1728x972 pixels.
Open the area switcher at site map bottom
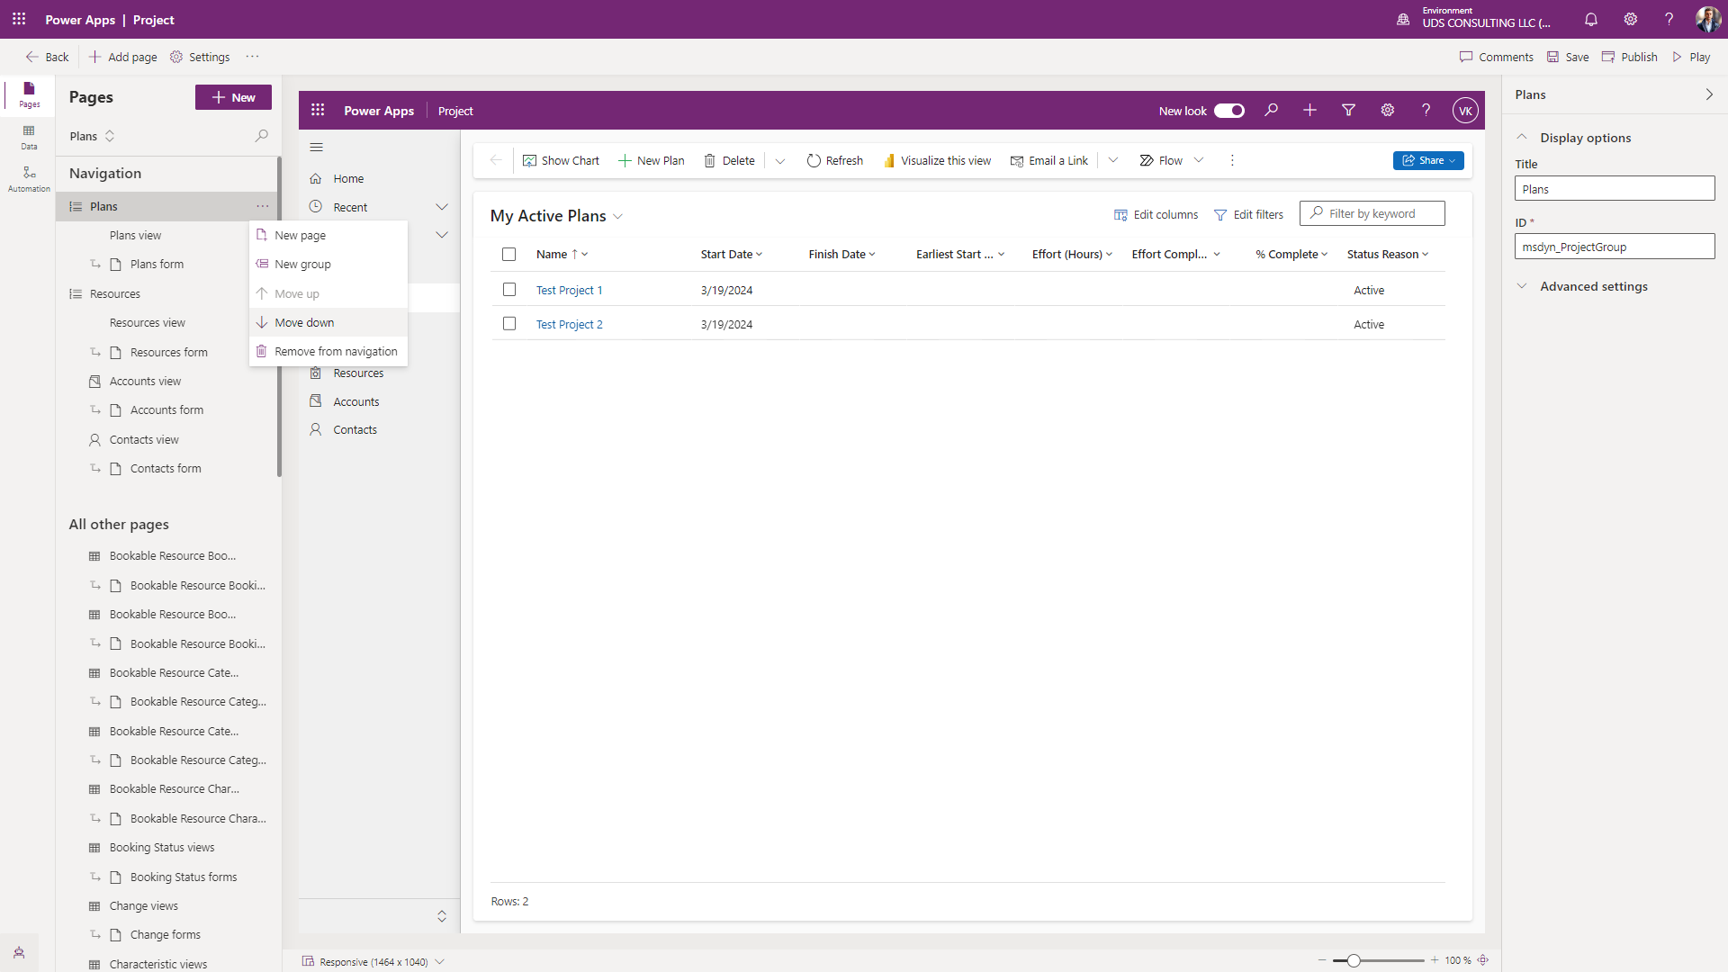click(442, 916)
